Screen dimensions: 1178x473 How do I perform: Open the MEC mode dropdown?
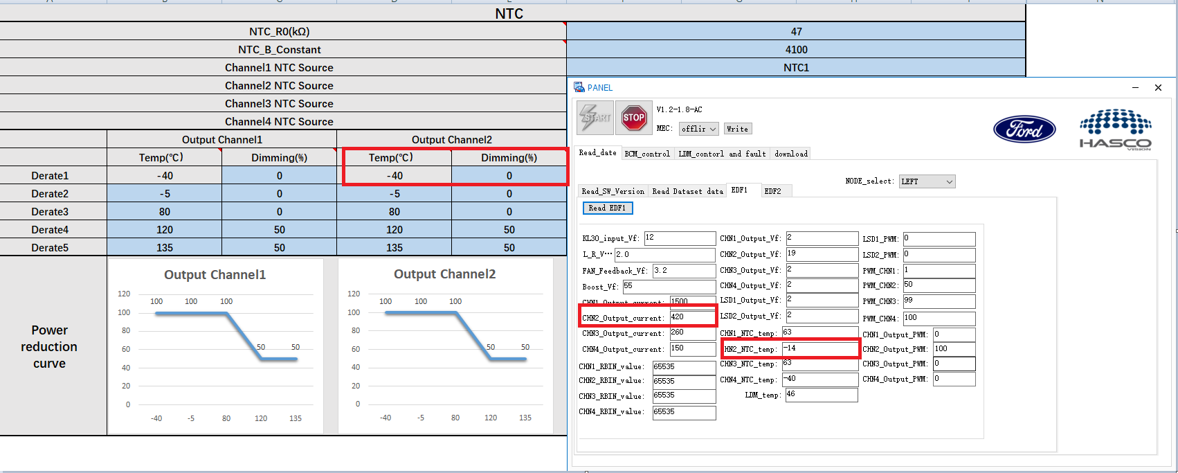click(698, 129)
